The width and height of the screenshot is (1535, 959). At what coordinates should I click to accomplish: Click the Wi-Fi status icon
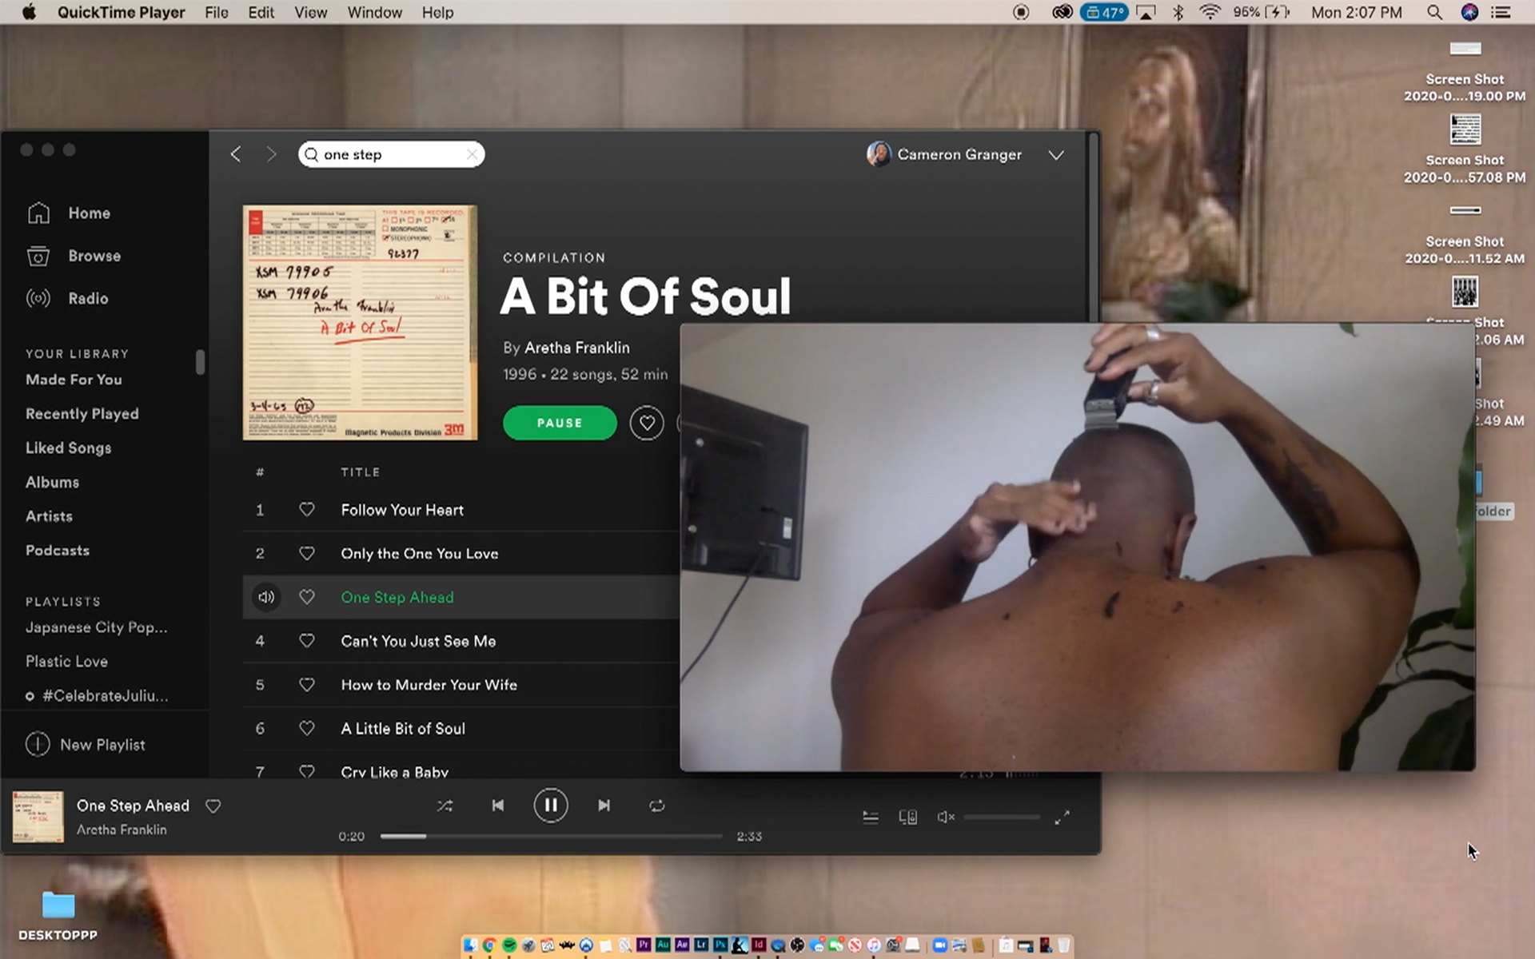pos(1210,12)
